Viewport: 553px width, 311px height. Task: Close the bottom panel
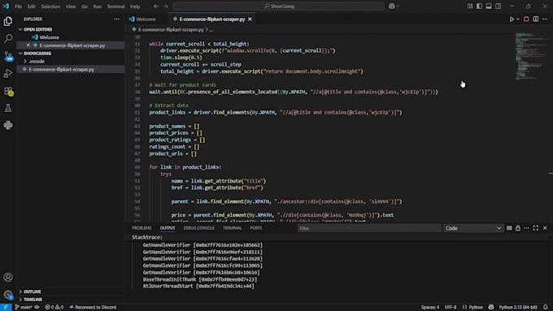click(x=545, y=228)
